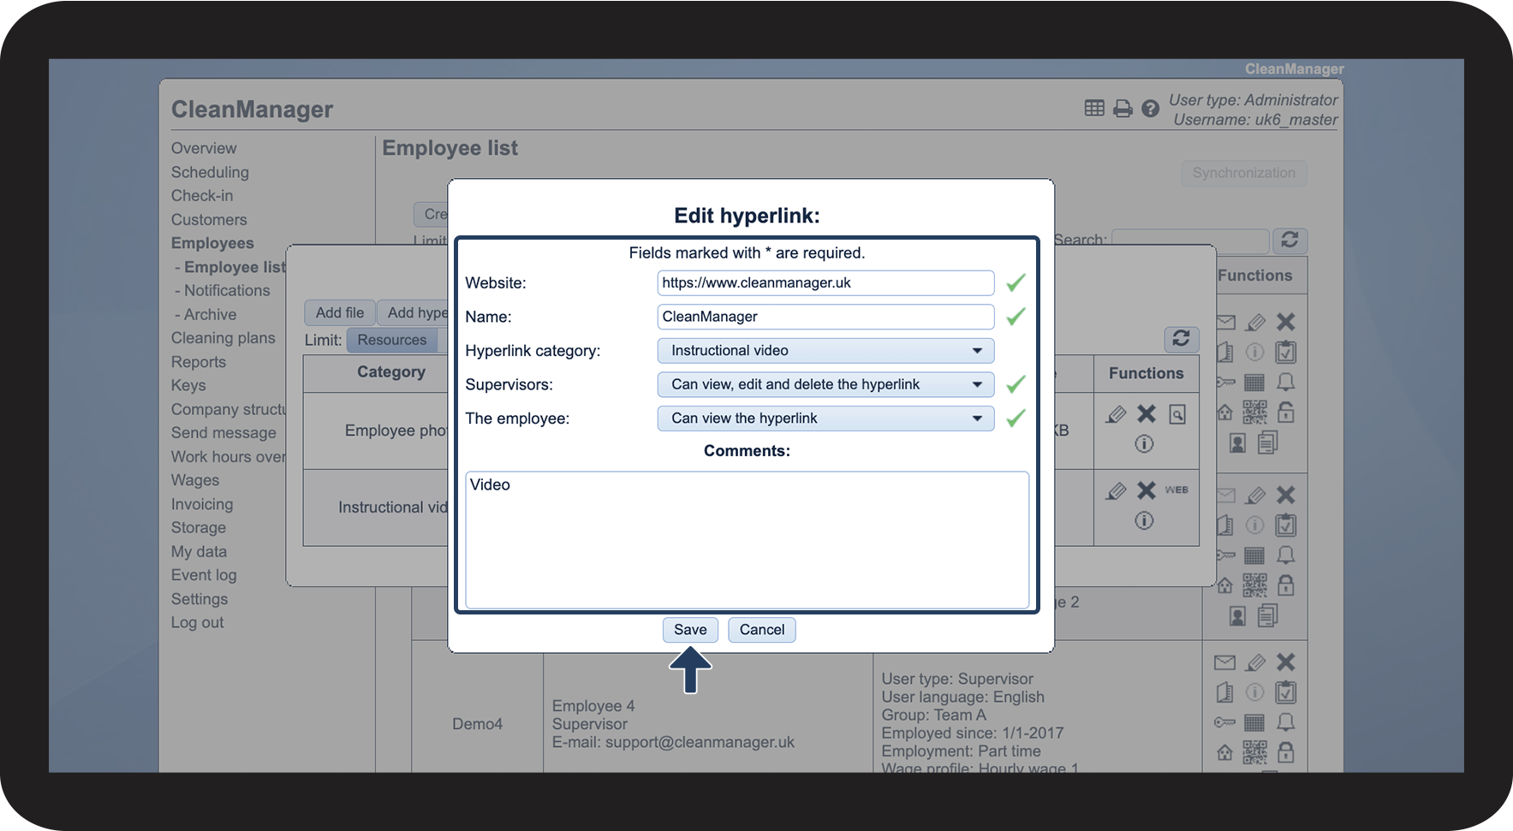Show info for the Instructional video resource

coord(1144,520)
